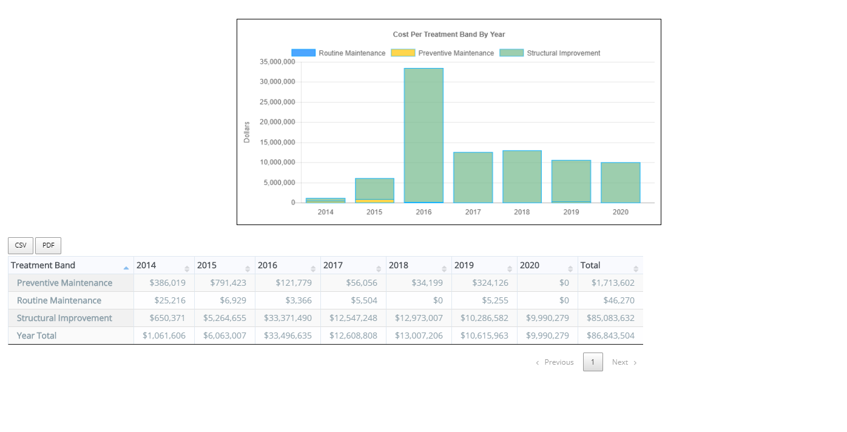Click the sort icon in 2017 column
The height and width of the screenshot is (432, 847).
379,269
